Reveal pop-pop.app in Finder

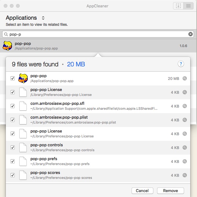click(185, 78)
